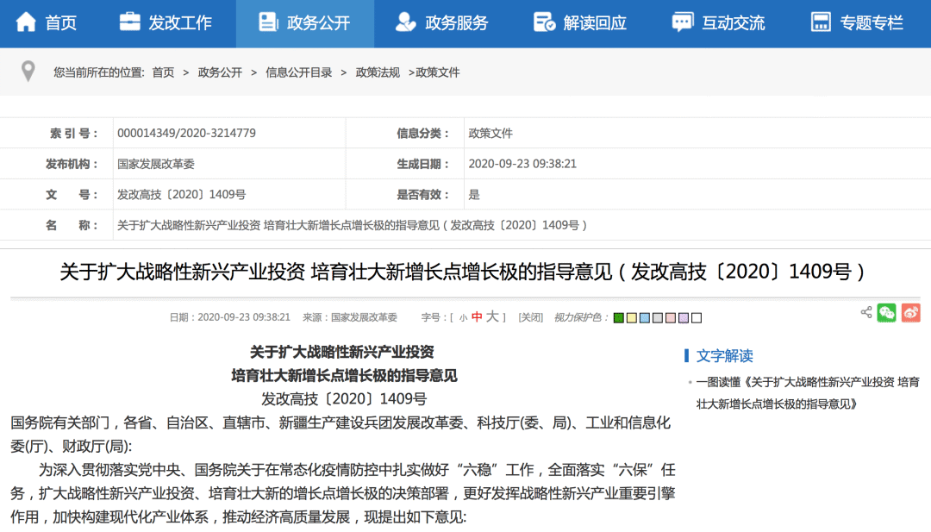Click the home icon on 首页 tab
The height and width of the screenshot is (532, 931).
(26, 23)
